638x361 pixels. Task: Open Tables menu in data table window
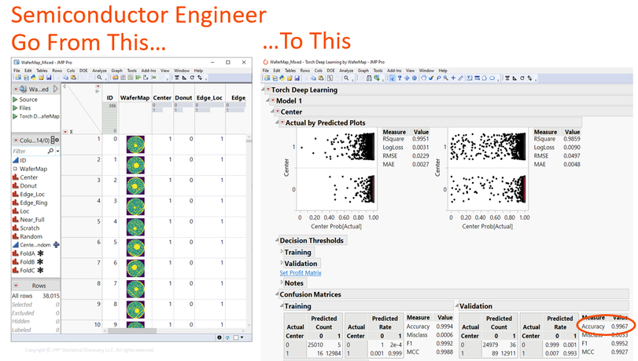pyautogui.click(x=42, y=71)
